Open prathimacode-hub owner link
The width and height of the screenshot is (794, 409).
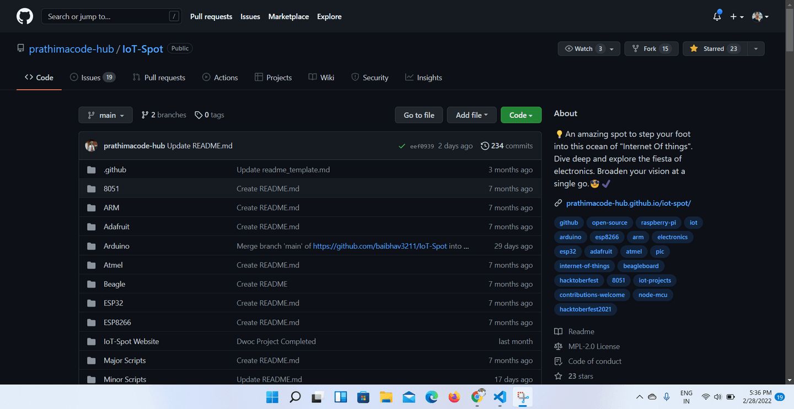pyautogui.click(x=71, y=48)
